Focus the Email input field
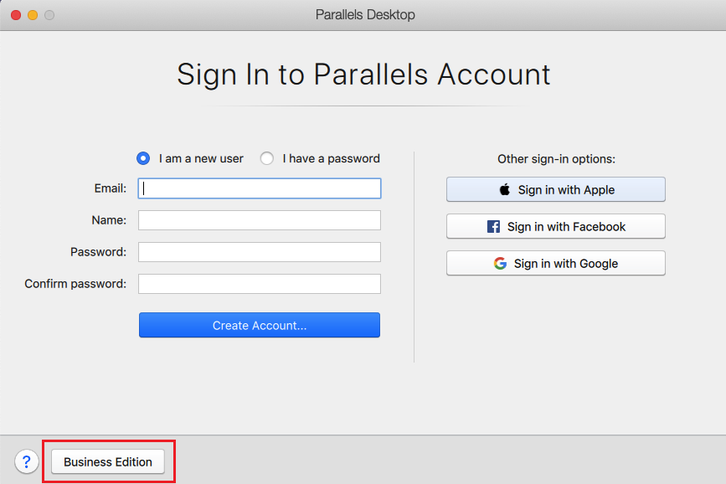 coord(260,188)
